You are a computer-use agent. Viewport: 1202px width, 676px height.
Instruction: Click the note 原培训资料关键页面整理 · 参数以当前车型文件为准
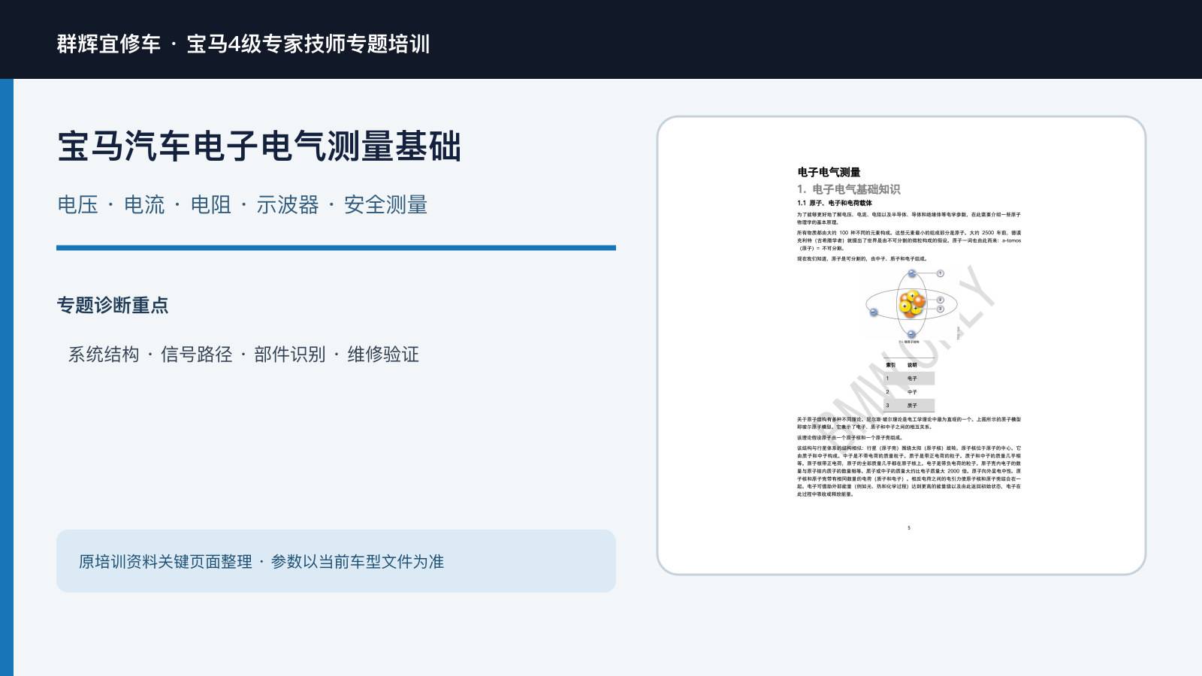coord(261,561)
